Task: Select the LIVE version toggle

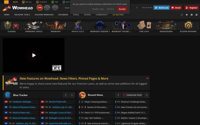Action: pos(40,8)
